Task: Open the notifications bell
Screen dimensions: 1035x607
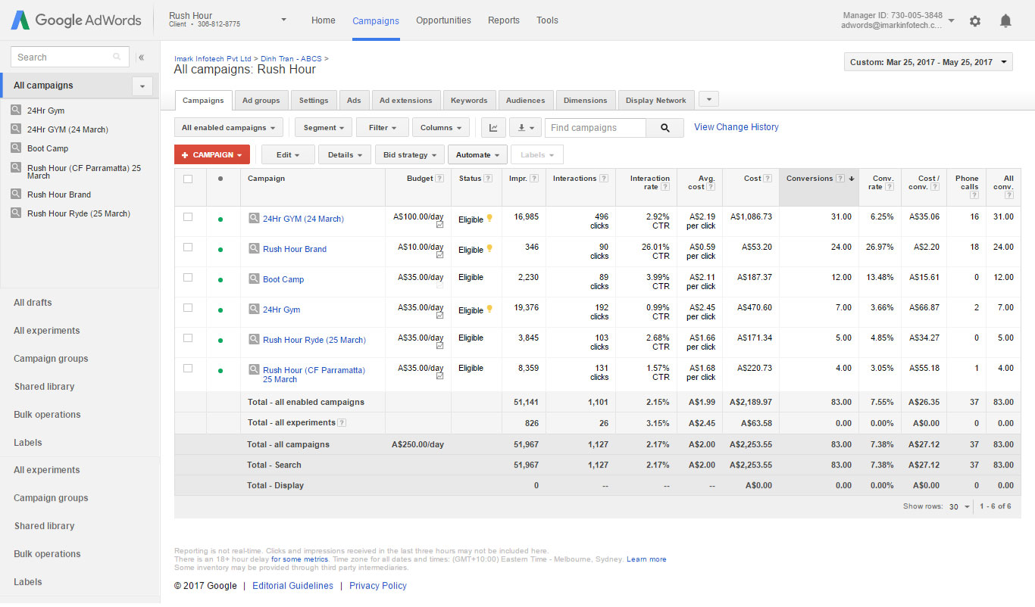Action: coord(1005,21)
